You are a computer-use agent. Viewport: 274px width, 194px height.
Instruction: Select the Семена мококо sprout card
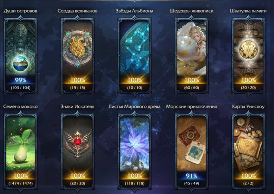(x=21, y=151)
